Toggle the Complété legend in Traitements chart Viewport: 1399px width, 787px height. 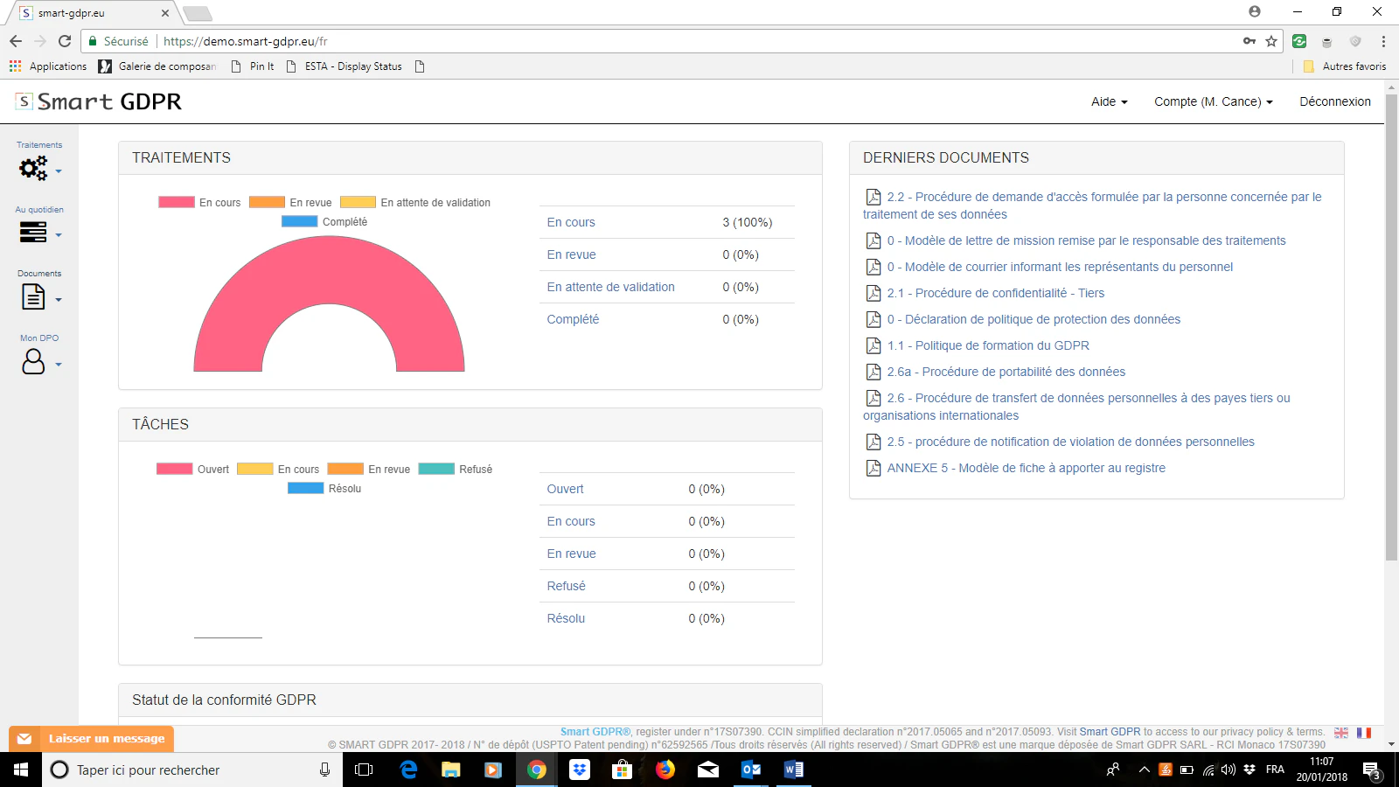pyautogui.click(x=324, y=221)
